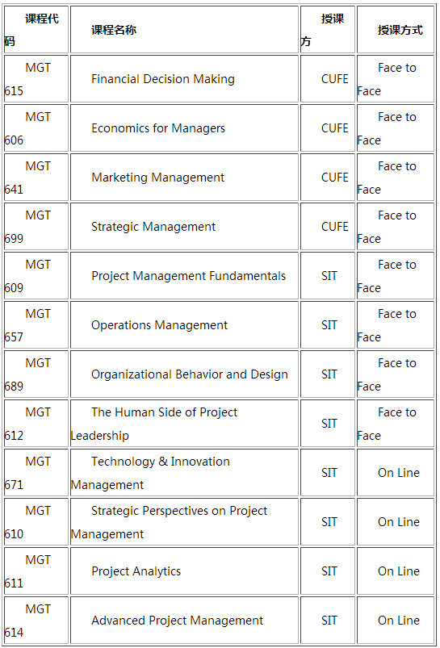Click the 课程名称 column header
The height and width of the screenshot is (648, 440).
click(184, 30)
